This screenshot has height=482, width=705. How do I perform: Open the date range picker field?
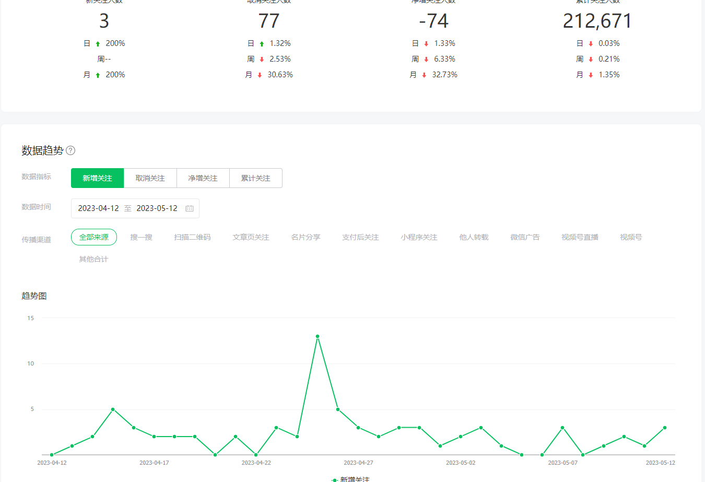click(x=128, y=208)
